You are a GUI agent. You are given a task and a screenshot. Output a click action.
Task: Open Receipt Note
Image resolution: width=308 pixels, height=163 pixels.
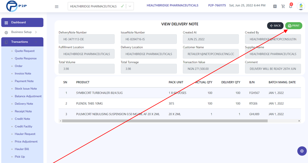point(23,111)
